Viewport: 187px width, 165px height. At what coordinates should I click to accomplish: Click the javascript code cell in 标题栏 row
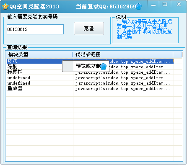[123, 72]
